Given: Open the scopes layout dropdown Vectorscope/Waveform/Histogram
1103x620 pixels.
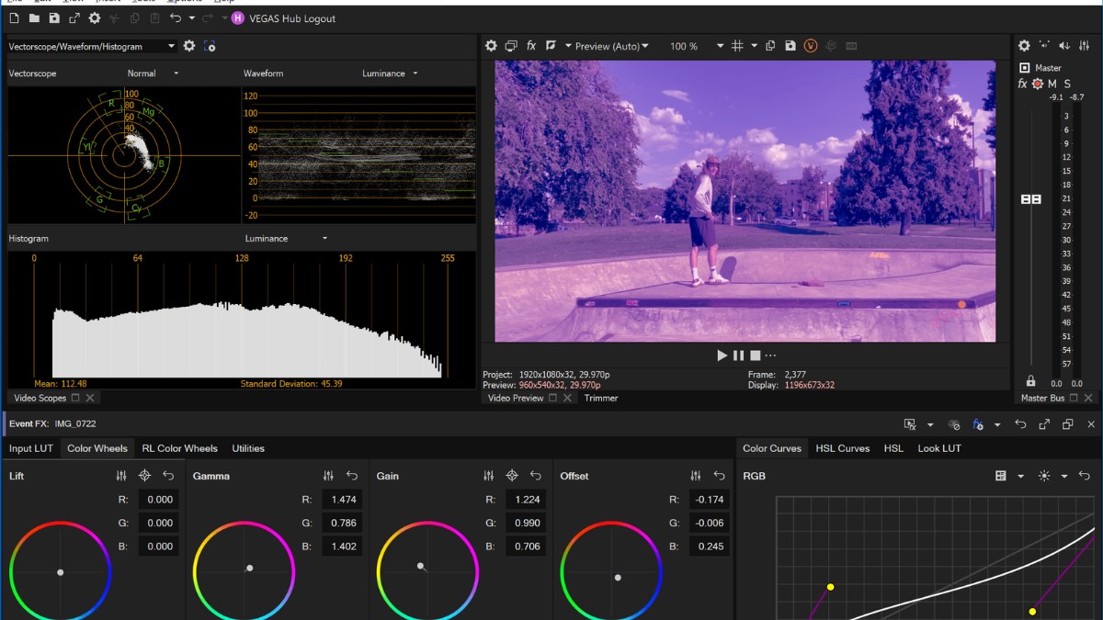Looking at the screenshot, I should coord(92,46).
